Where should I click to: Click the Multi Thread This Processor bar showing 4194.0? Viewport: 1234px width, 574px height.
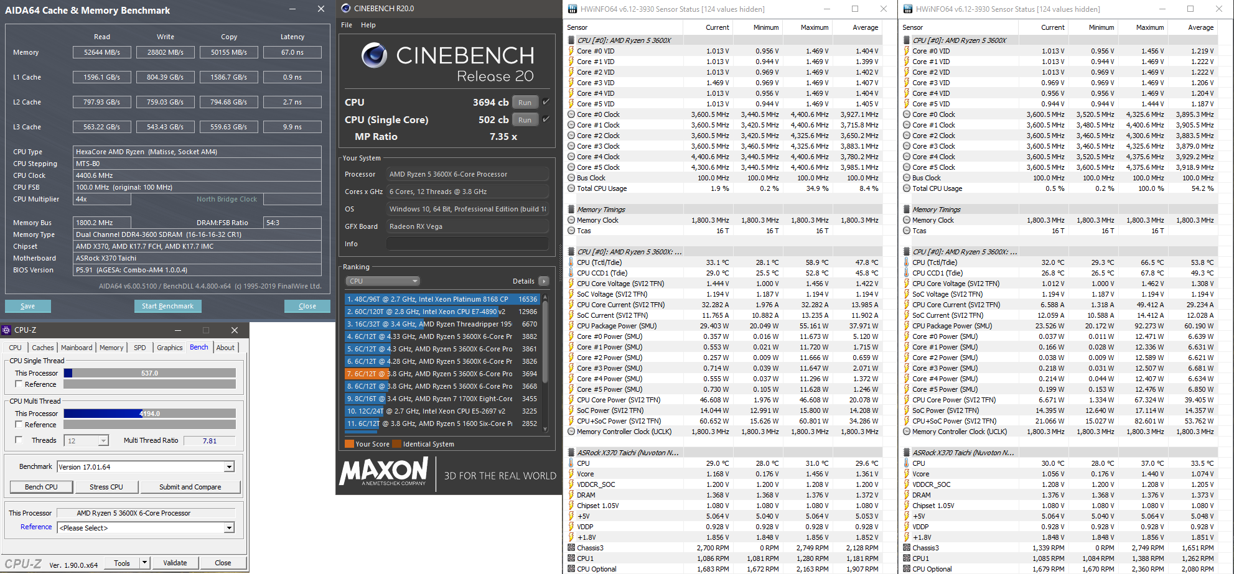tap(150, 414)
